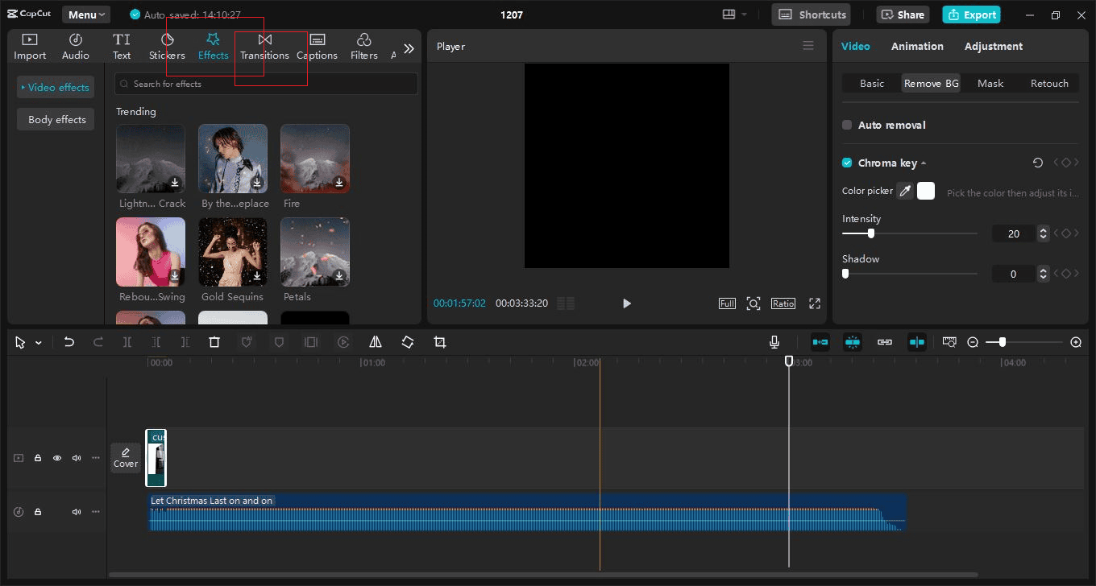1096x586 pixels.
Task: Open the Audio tab
Action: tap(76, 47)
